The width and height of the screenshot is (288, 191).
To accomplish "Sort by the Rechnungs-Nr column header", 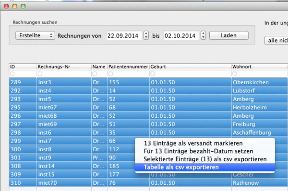I will click(64, 67).
